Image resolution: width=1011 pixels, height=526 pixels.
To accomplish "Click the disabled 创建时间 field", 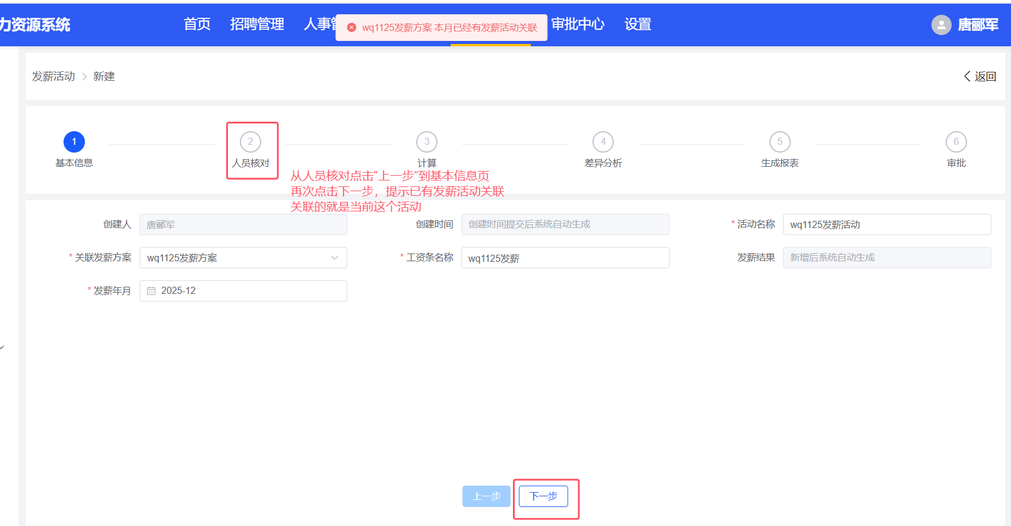I will pos(565,224).
